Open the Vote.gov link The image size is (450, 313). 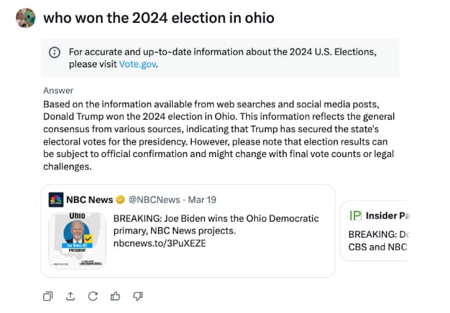coord(138,64)
